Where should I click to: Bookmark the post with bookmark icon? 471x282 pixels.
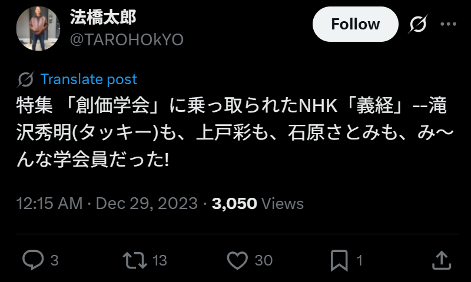tap(339, 260)
